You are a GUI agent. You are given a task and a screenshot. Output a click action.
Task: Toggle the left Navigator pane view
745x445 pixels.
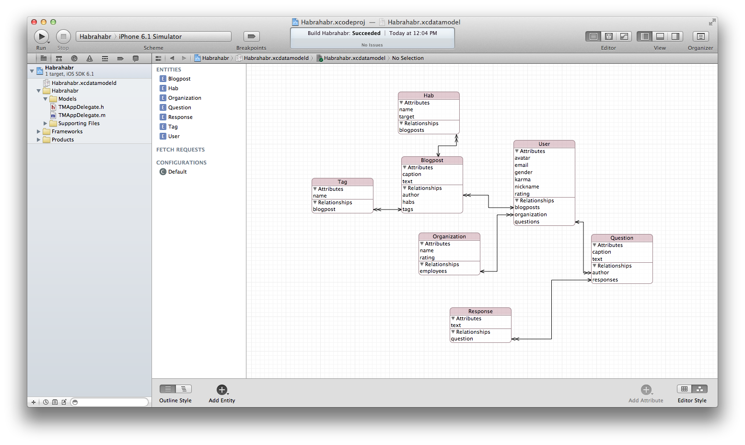[645, 36]
